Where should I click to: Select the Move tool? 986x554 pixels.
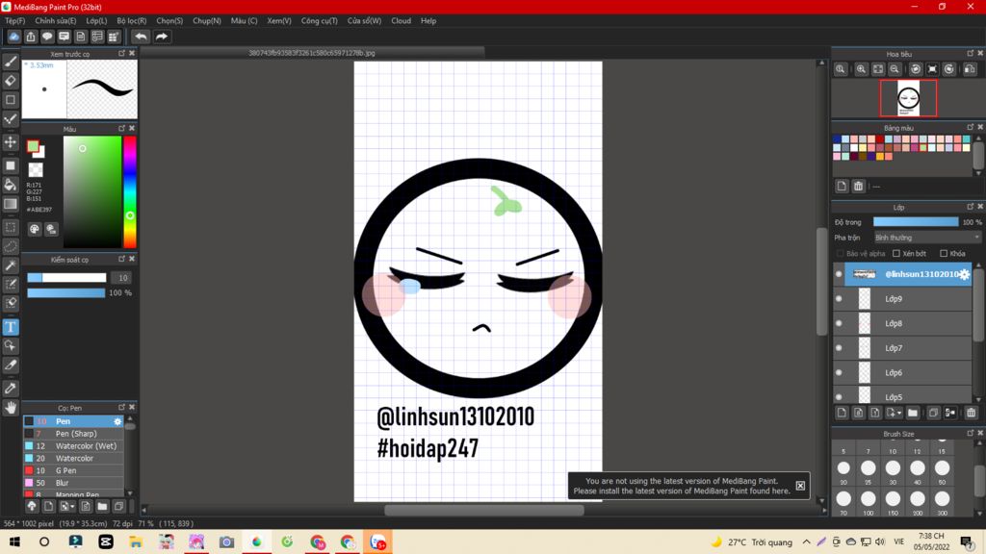pos(11,142)
